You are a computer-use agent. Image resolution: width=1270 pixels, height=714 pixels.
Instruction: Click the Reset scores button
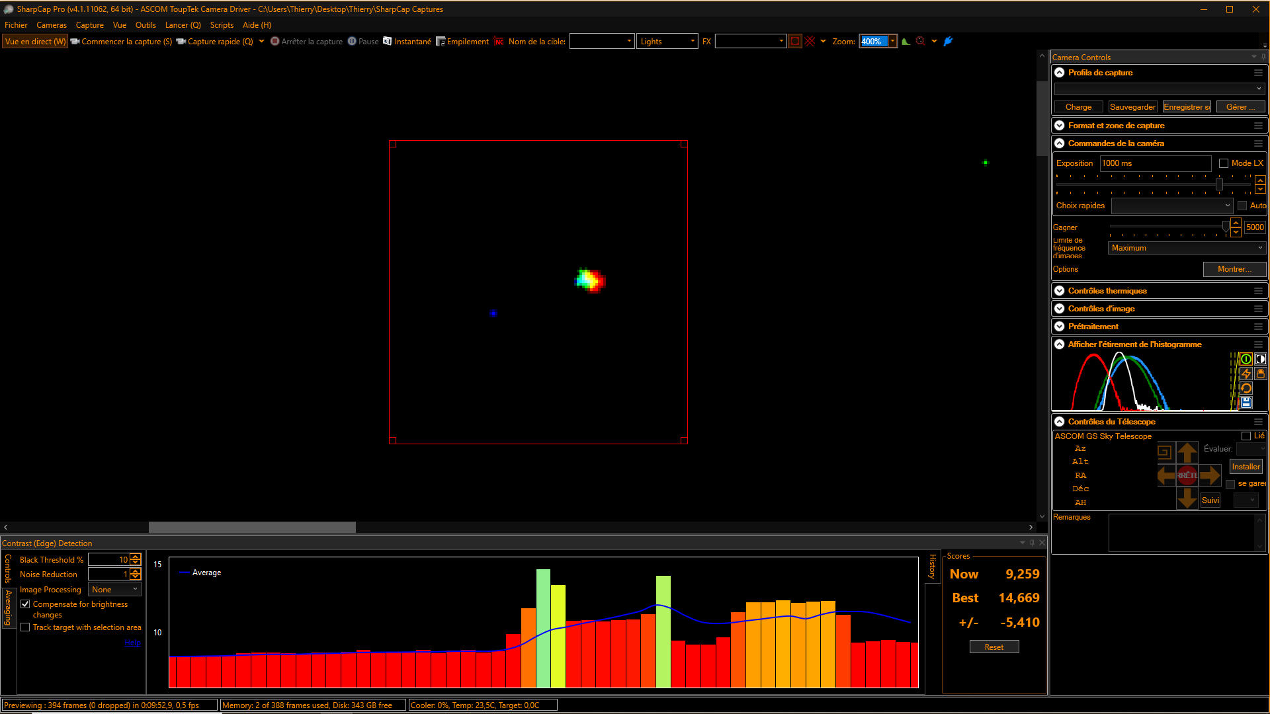point(994,647)
